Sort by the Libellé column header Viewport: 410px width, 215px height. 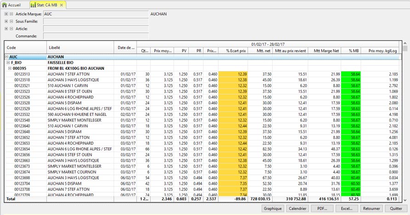tap(80, 47)
